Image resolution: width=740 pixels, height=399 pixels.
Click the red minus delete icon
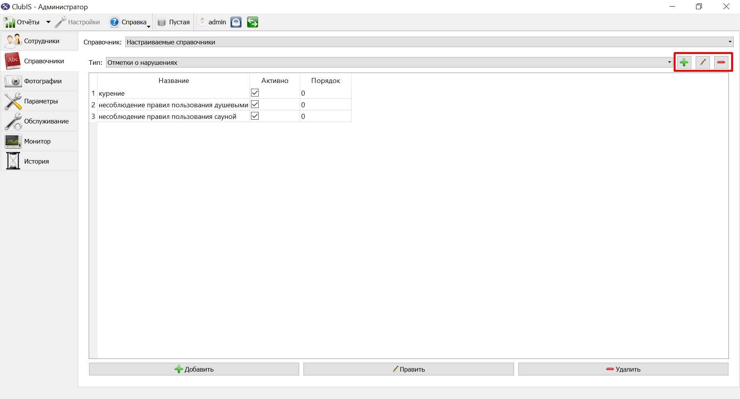click(x=721, y=62)
